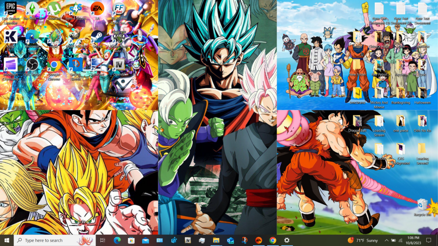
Task: Expand the hidden system tray icons chevron
Action: [x=386, y=240]
